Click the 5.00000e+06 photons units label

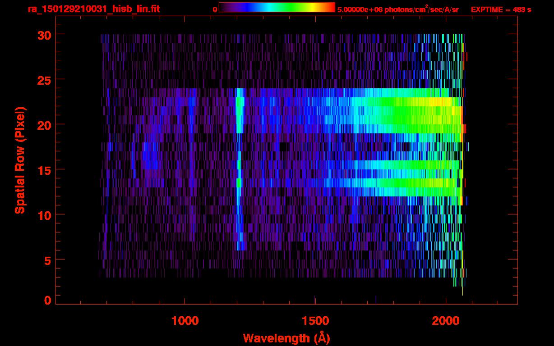[x=398, y=9]
